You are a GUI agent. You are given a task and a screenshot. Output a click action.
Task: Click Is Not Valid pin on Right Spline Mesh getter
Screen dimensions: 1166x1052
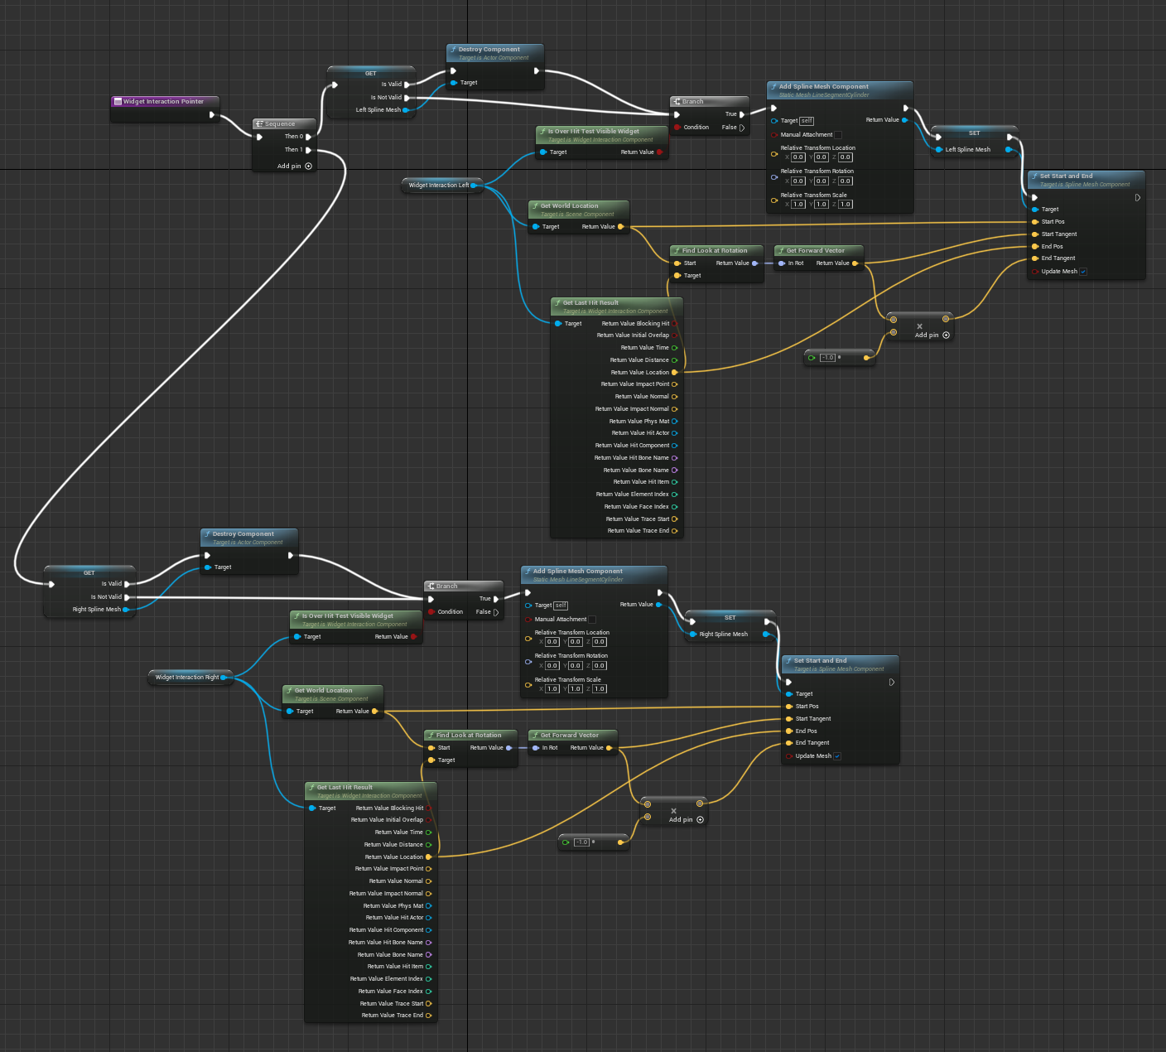(127, 597)
